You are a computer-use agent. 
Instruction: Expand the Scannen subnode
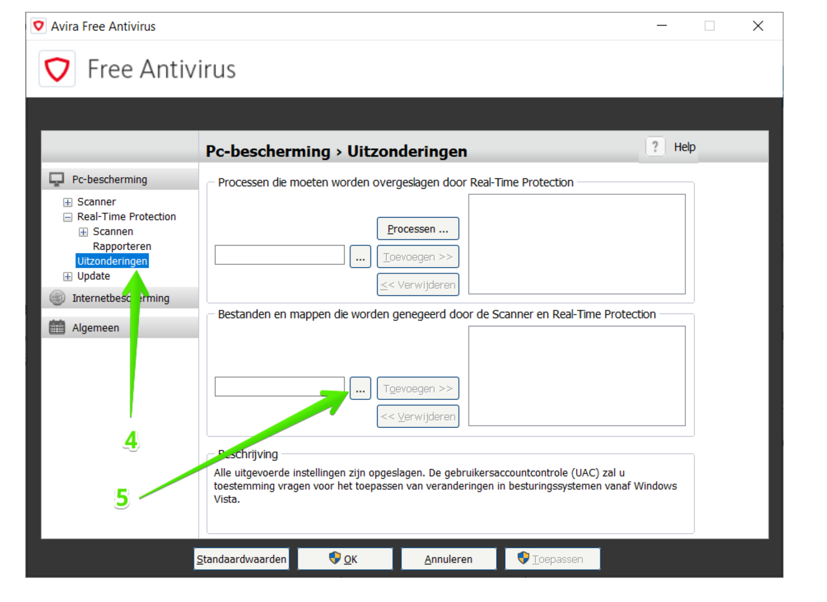pyautogui.click(x=83, y=232)
